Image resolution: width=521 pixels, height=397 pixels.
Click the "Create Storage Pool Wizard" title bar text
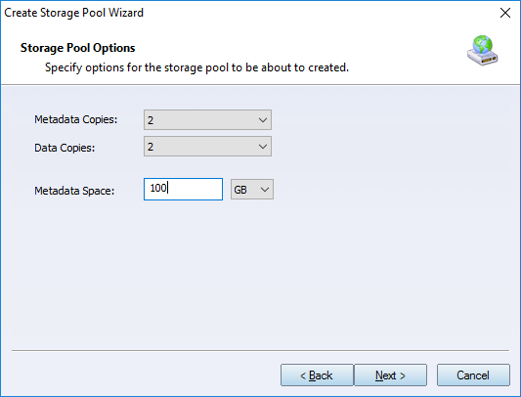tap(73, 13)
